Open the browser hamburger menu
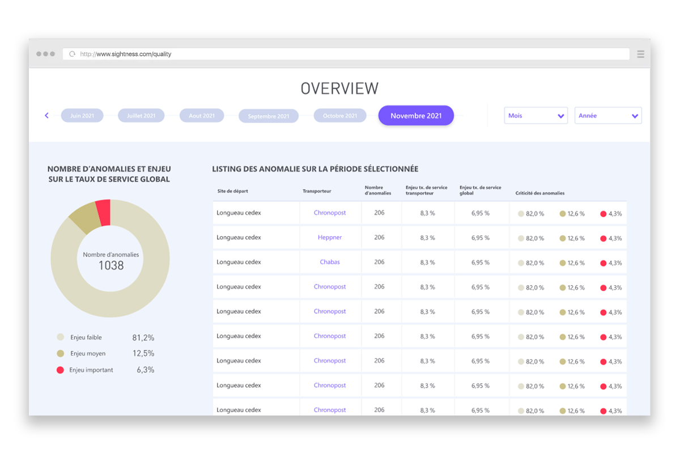680x462 pixels. (640, 54)
